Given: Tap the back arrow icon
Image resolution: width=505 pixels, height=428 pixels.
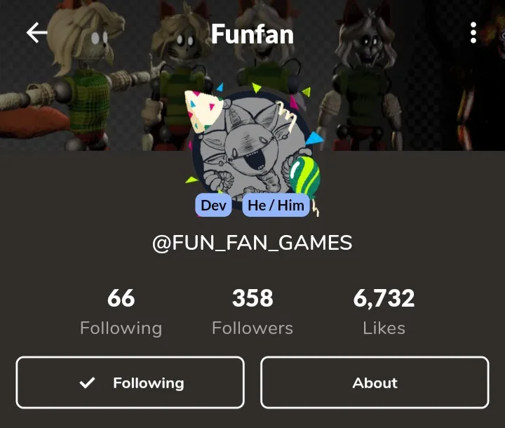Looking at the screenshot, I should pyautogui.click(x=36, y=32).
